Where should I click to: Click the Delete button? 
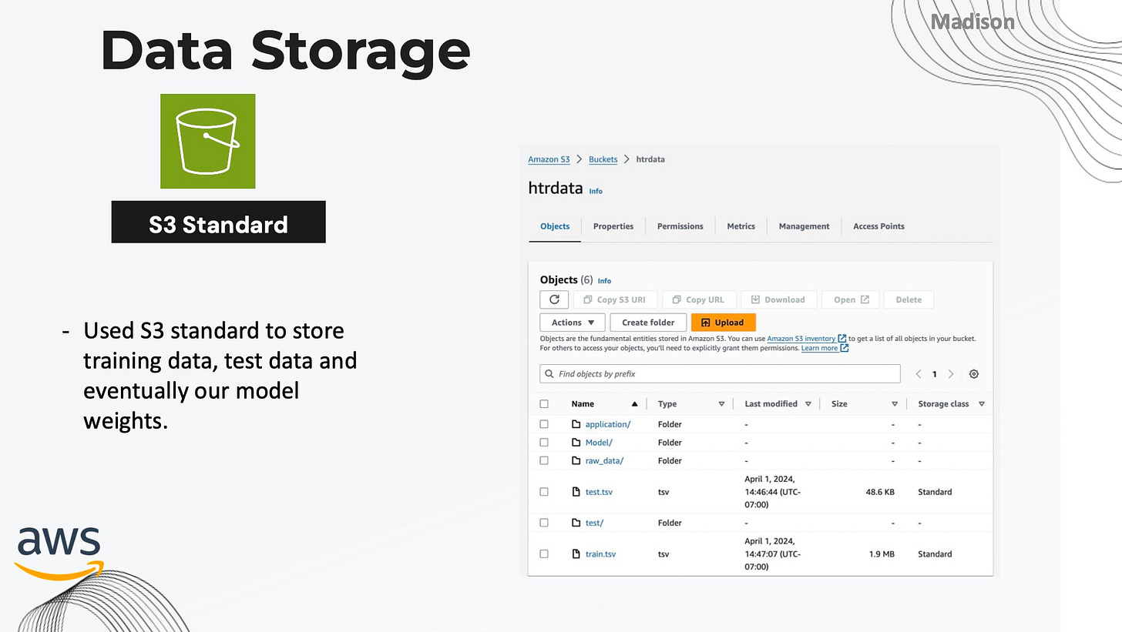pos(909,299)
